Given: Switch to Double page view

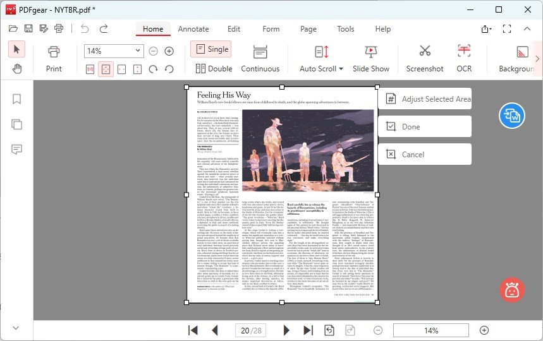Looking at the screenshot, I should [x=214, y=68].
